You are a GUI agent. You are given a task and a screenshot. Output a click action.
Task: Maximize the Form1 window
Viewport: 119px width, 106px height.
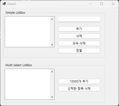coord(102,4)
